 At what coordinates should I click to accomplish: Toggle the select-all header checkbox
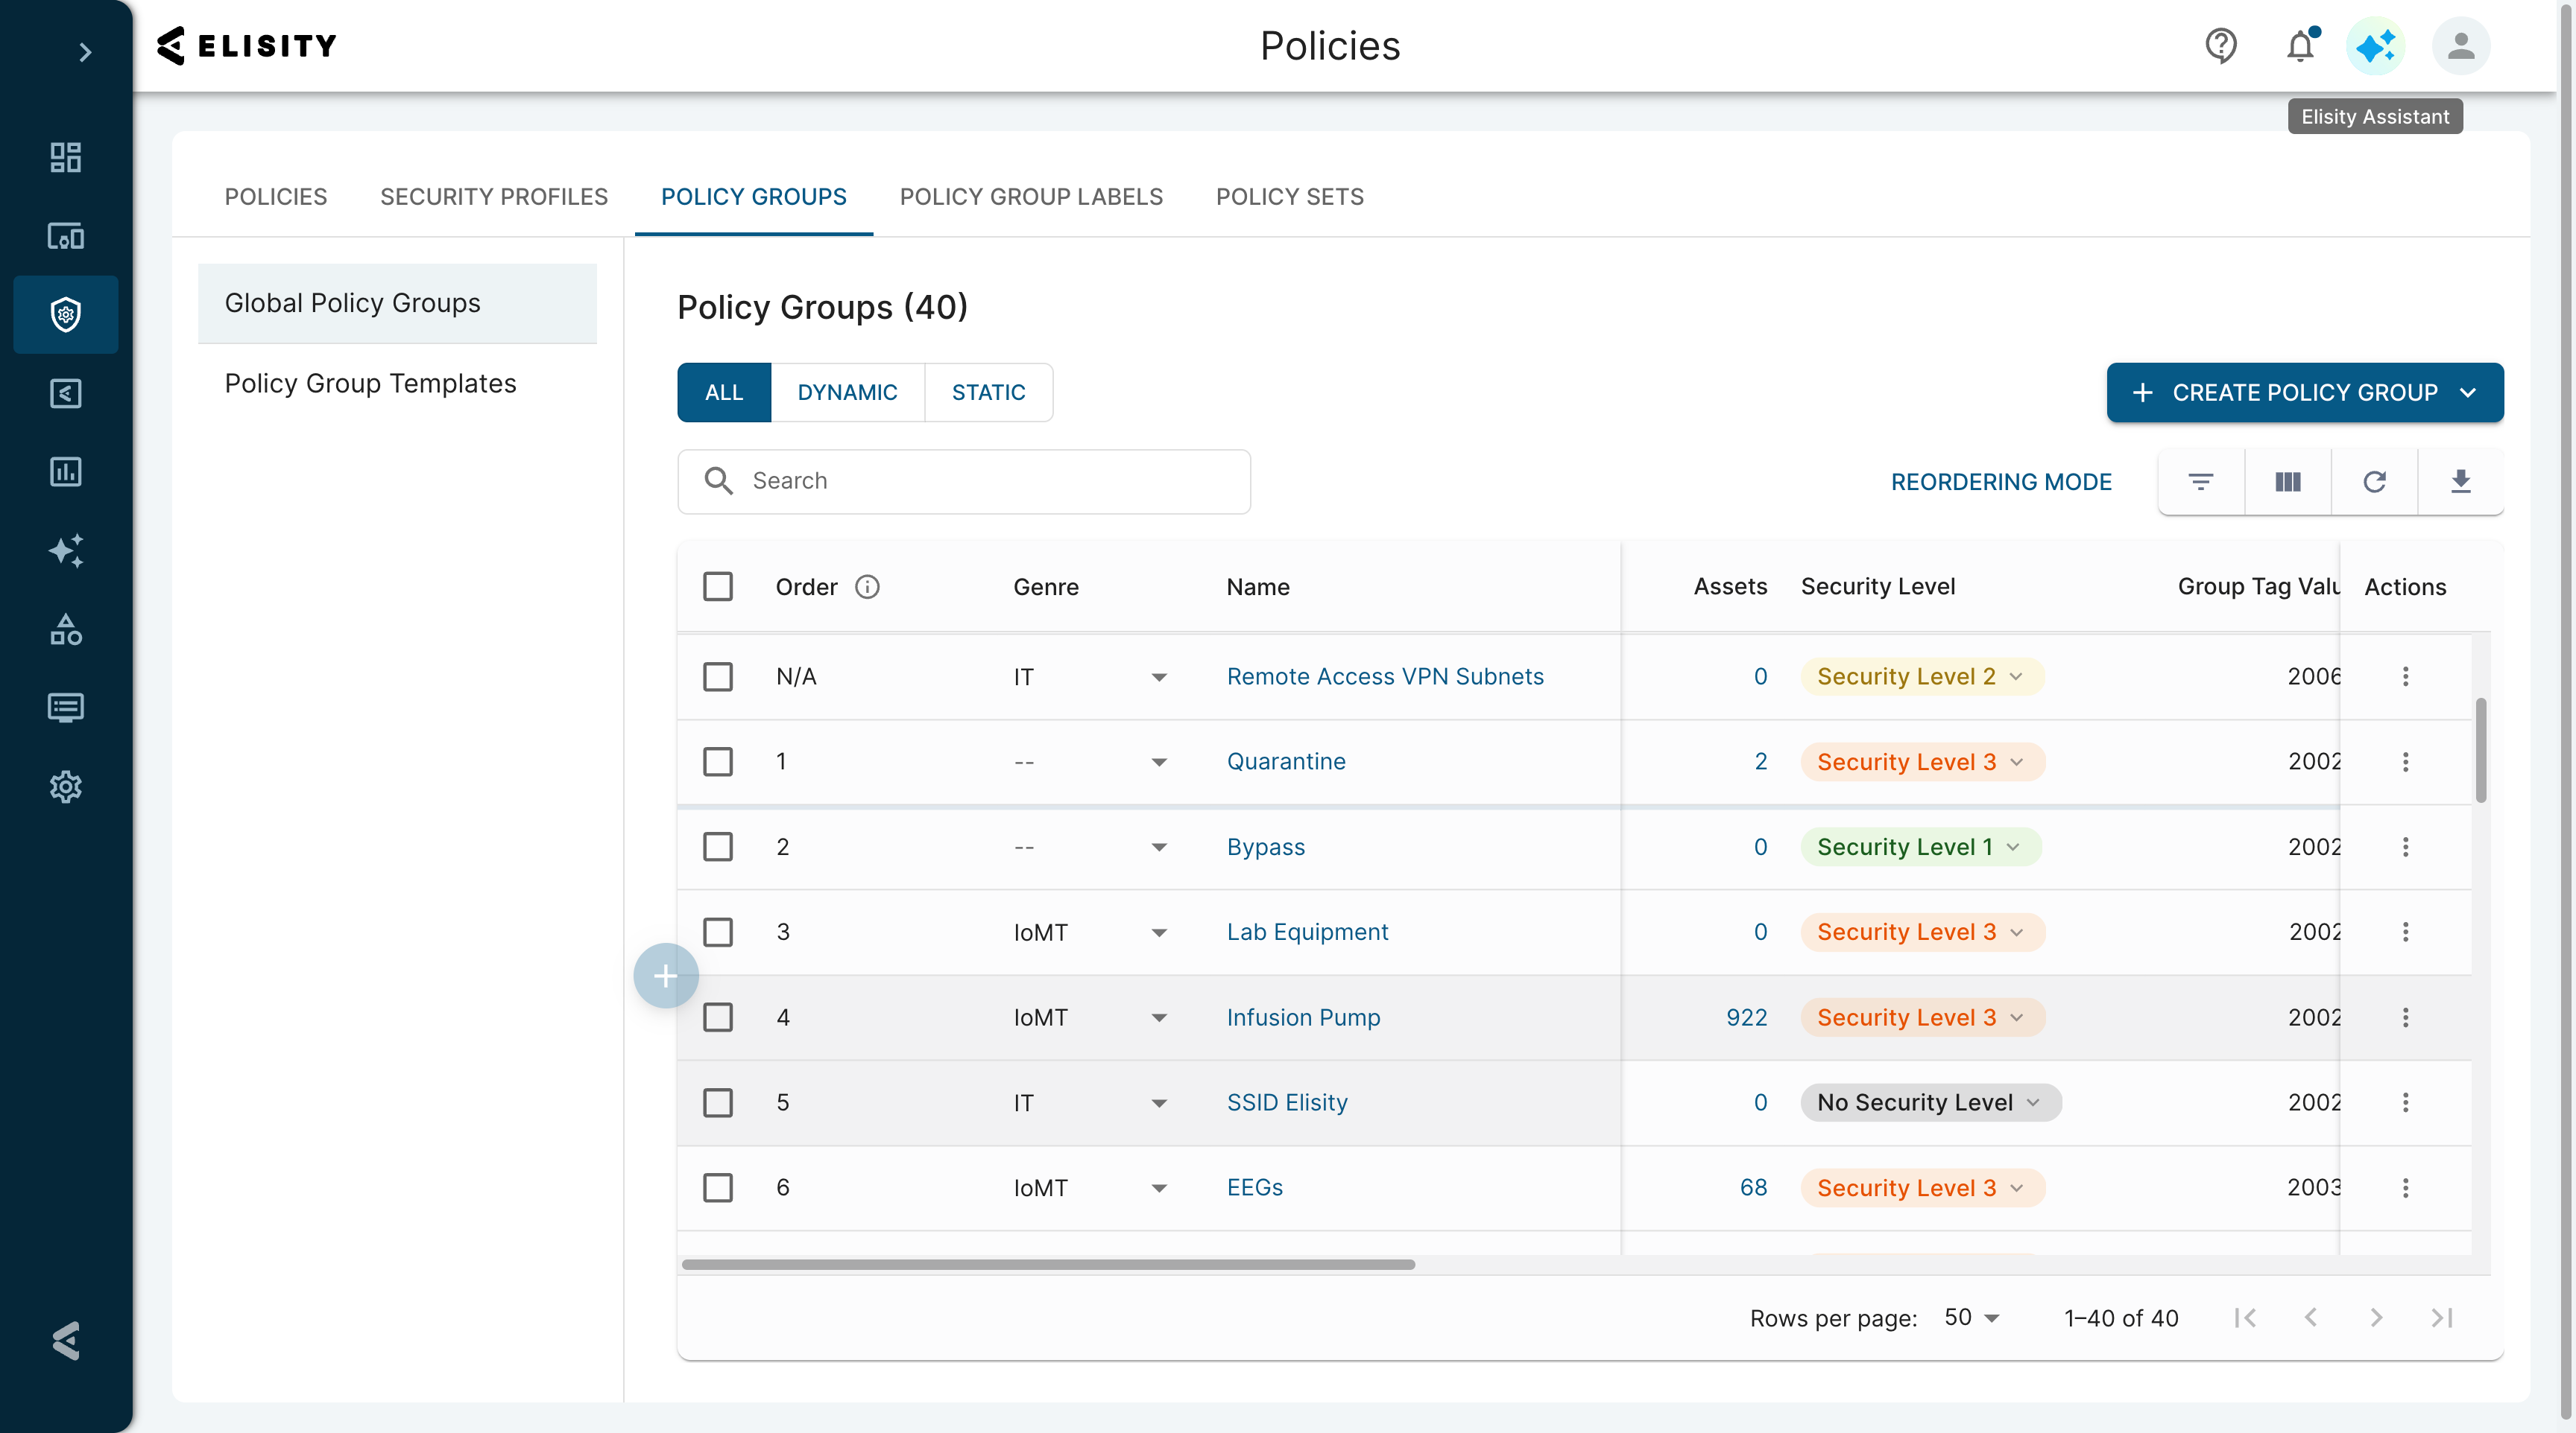click(x=718, y=587)
